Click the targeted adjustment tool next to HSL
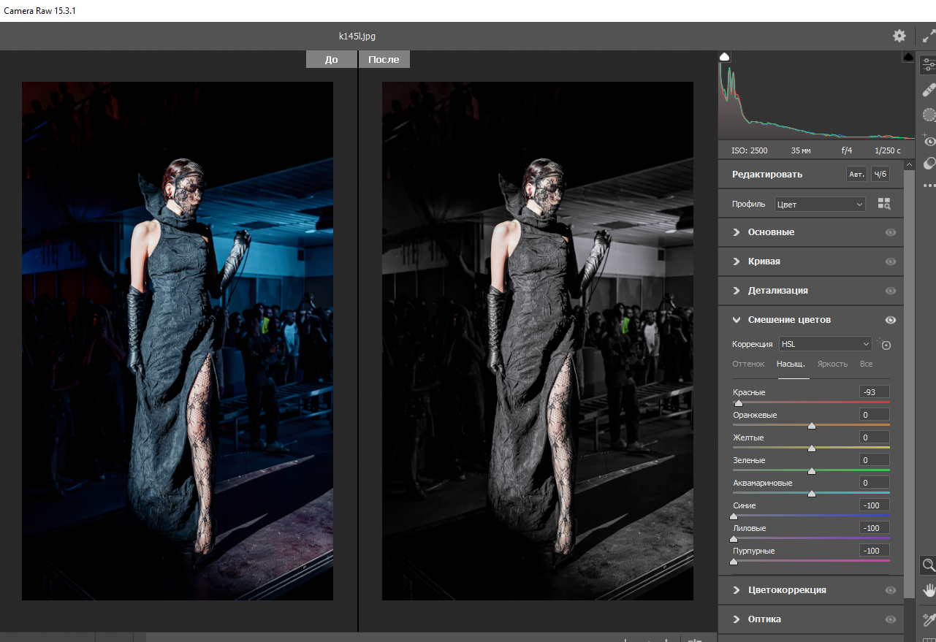This screenshot has width=936, height=642. pos(886,344)
